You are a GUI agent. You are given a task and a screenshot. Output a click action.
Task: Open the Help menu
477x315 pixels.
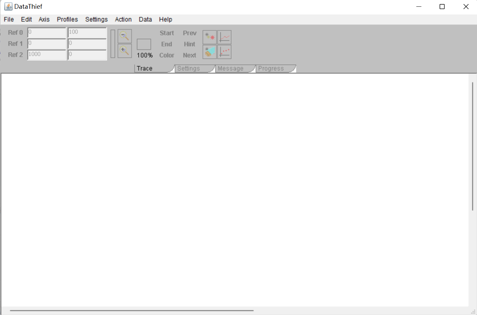coord(166,19)
